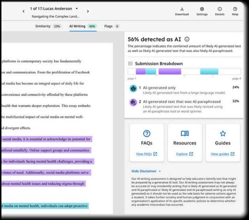This screenshot has width=249, height=220.
Task: Click the Resources book icon
Action: pos(185,133)
